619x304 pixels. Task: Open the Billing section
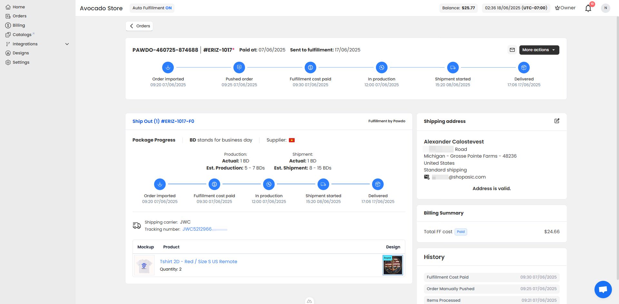click(15, 25)
